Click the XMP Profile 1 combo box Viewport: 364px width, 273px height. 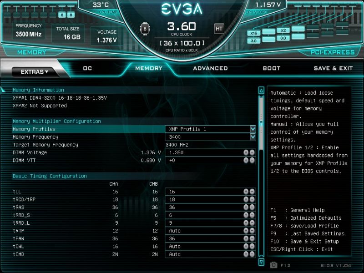[x=210, y=129]
